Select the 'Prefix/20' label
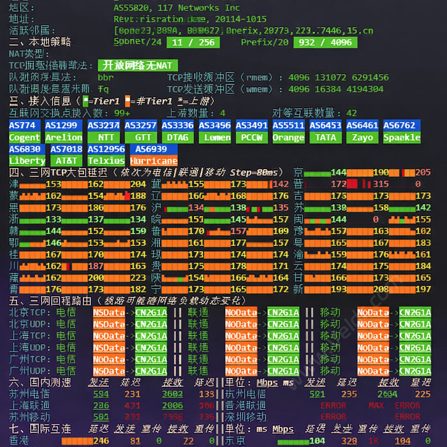Image resolution: width=447 pixels, height=447 pixels. coord(265,42)
